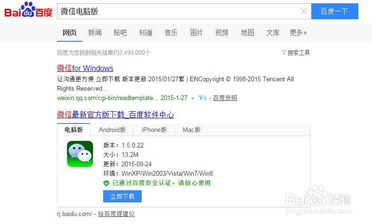The height and width of the screenshot is (224, 372).
Task: Click the Baidu logo
Action: tap(28, 10)
